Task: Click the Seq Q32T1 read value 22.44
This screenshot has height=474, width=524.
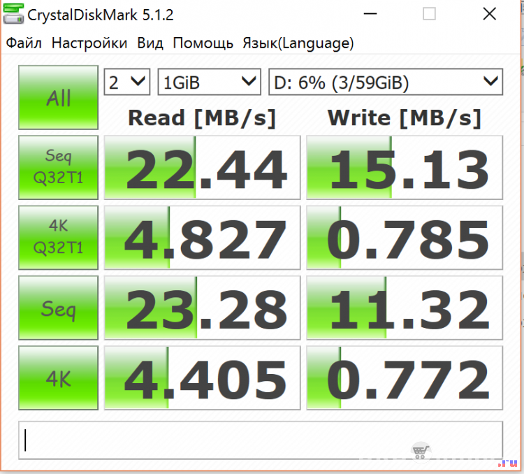Action: tap(202, 167)
